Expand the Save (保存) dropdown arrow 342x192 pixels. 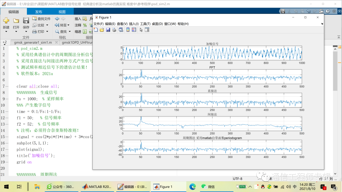tap(26, 32)
